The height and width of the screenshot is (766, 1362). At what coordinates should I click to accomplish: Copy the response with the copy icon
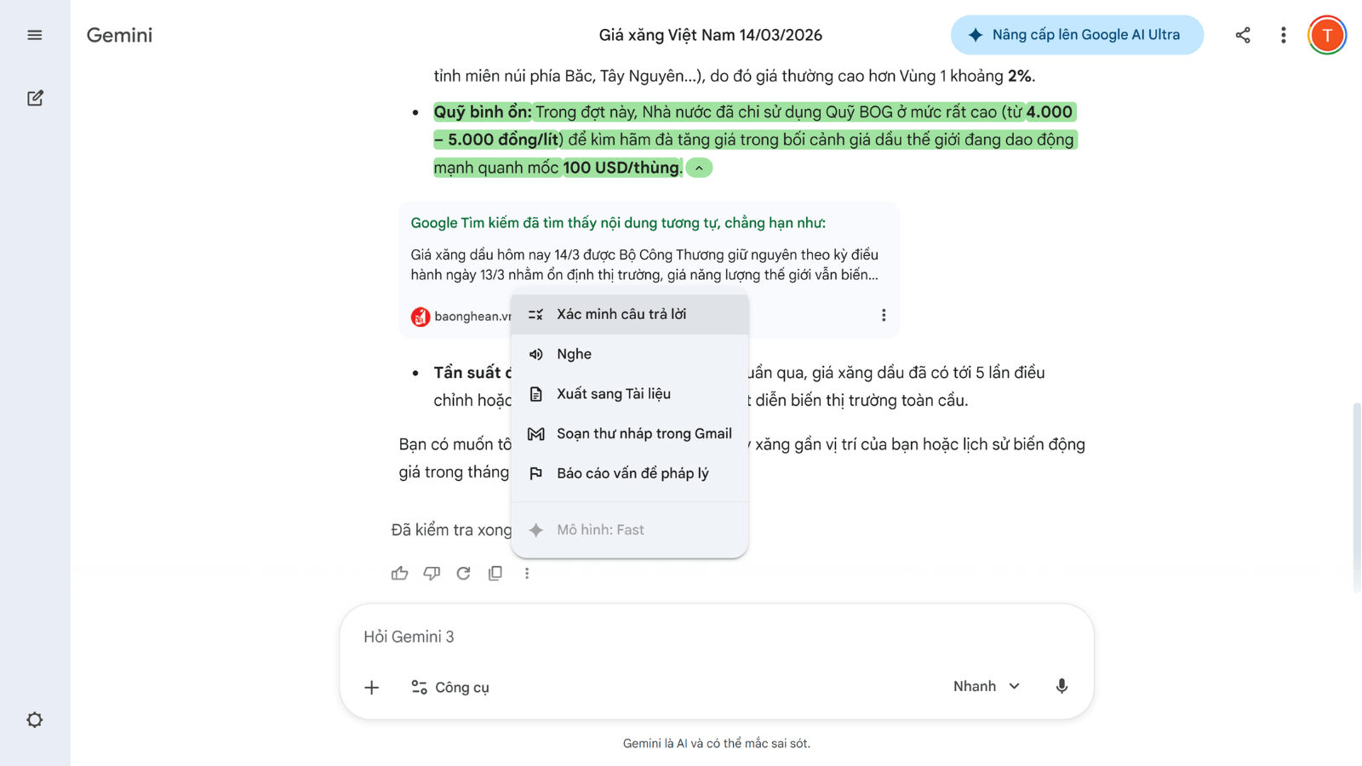pos(495,574)
